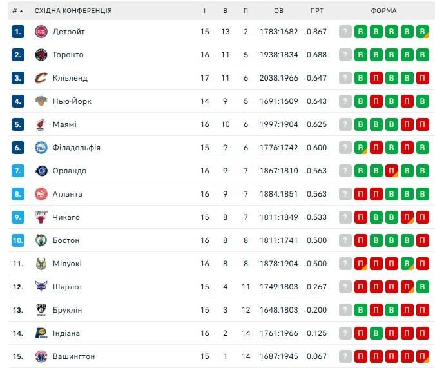Screen dimensions: 435x368
Task: Click the rank 1 position badge
Action: (18, 32)
